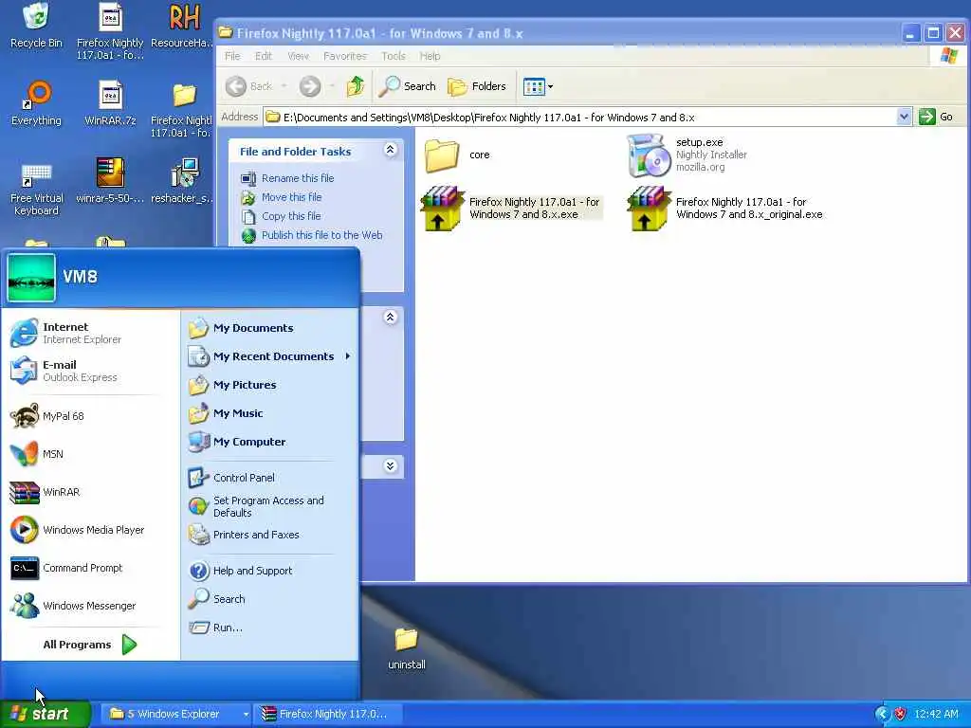This screenshot has width=971, height=728.
Task: Select the core folder
Action: (457, 155)
